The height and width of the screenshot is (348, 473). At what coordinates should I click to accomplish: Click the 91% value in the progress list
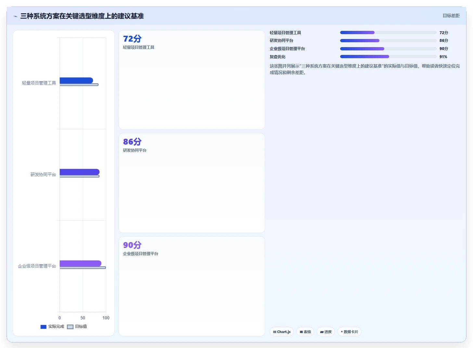443,57
